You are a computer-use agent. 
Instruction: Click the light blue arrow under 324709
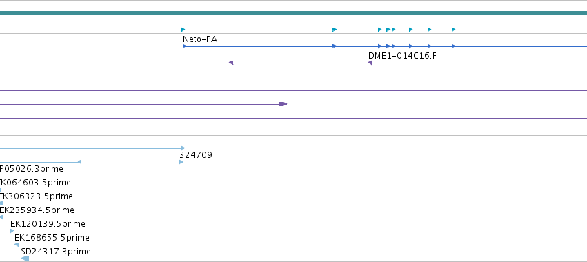point(181,162)
